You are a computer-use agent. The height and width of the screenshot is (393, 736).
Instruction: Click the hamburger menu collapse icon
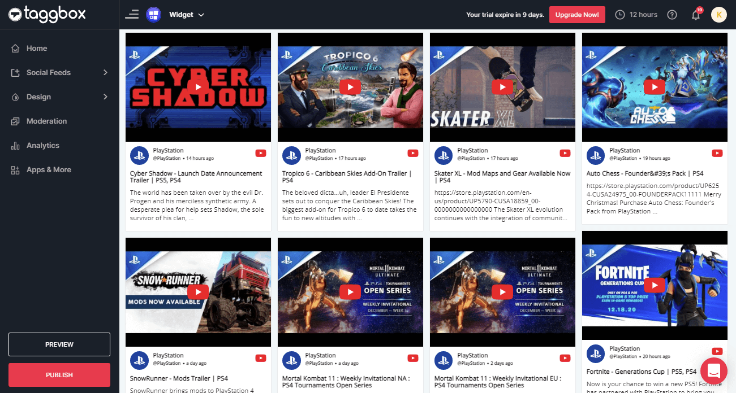point(132,15)
